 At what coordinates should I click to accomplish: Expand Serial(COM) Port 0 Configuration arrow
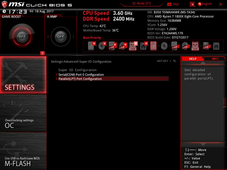[x=56, y=75]
